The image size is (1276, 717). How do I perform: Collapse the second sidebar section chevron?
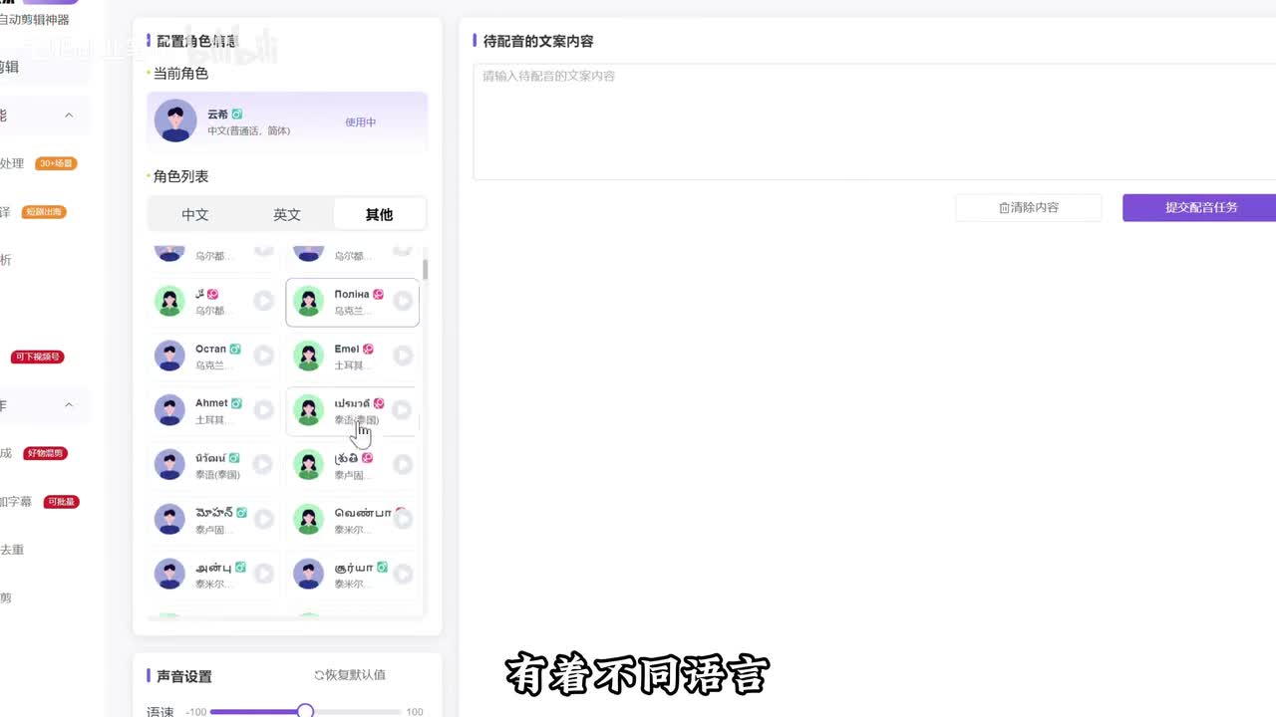(69, 405)
